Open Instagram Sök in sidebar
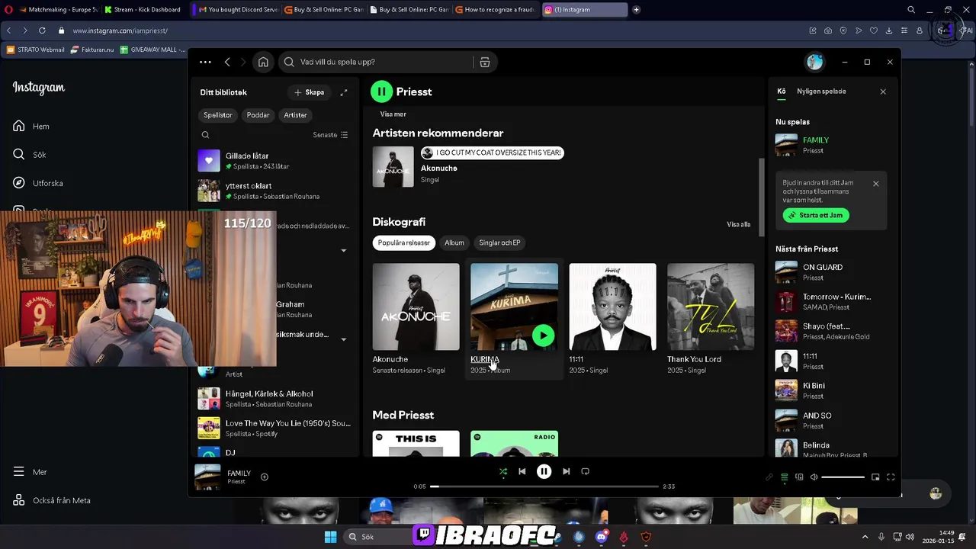This screenshot has height=549, width=976. tap(30, 154)
